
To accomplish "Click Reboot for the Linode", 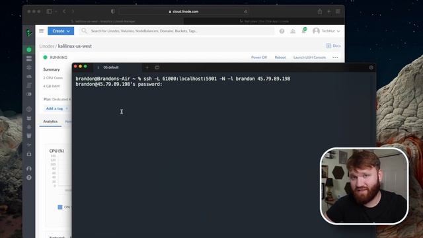I will tap(280, 58).
